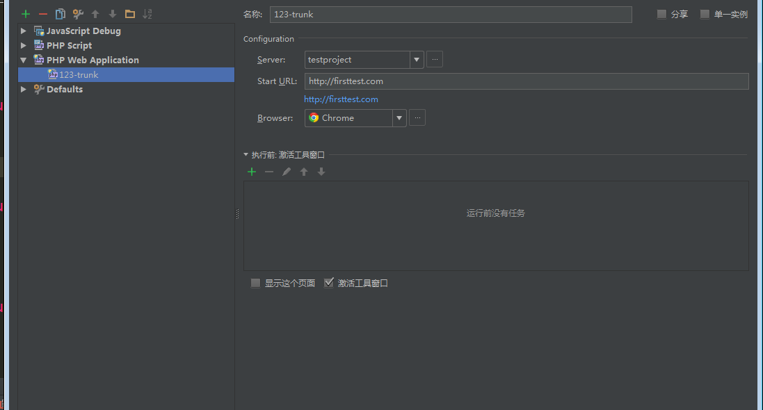Enable the 分享 checkbox

pyautogui.click(x=661, y=14)
